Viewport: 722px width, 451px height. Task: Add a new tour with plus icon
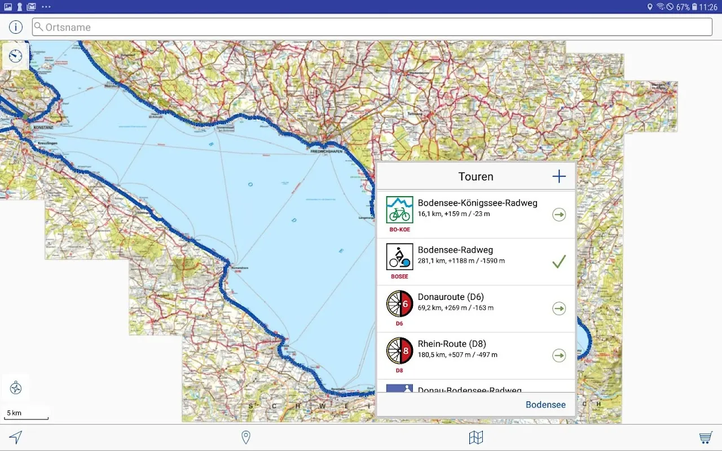(x=558, y=176)
